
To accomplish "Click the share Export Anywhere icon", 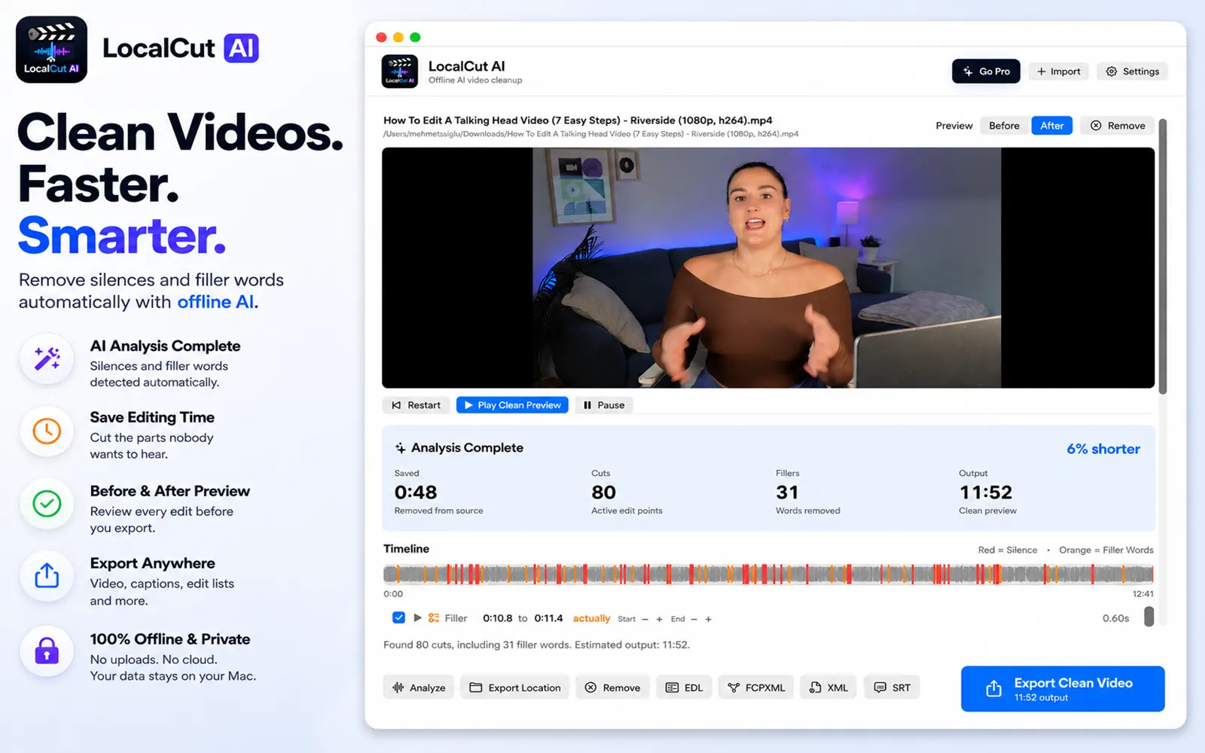I will pyautogui.click(x=47, y=576).
